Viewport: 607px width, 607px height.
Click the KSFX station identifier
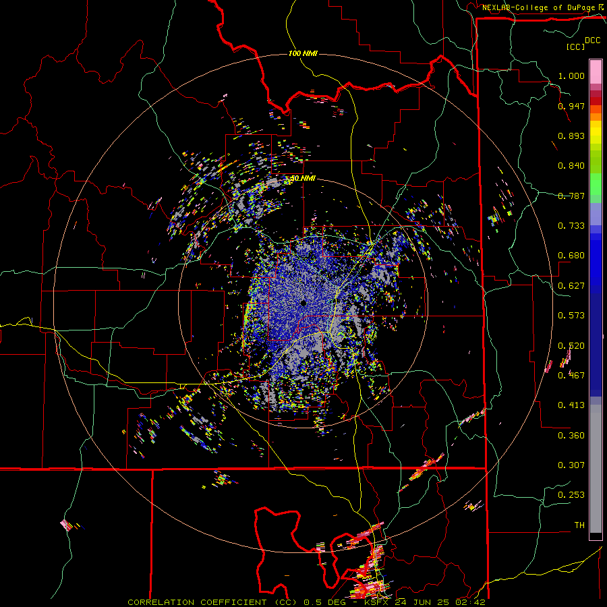click(x=378, y=602)
